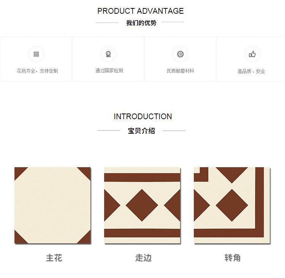This screenshot has width=285, height=278.
Task: Click the 主花 caption
Action: tap(54, 258)
